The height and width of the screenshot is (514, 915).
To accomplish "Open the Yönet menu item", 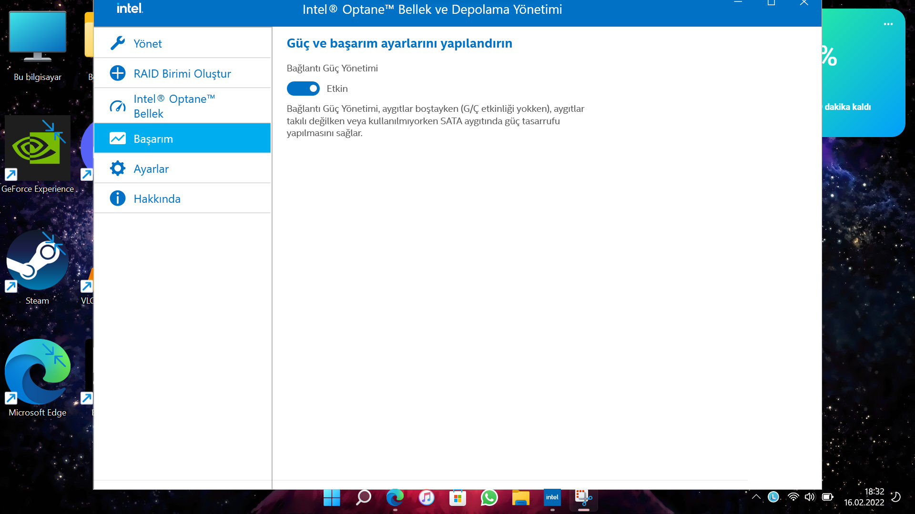I will [x=148, y=44].
